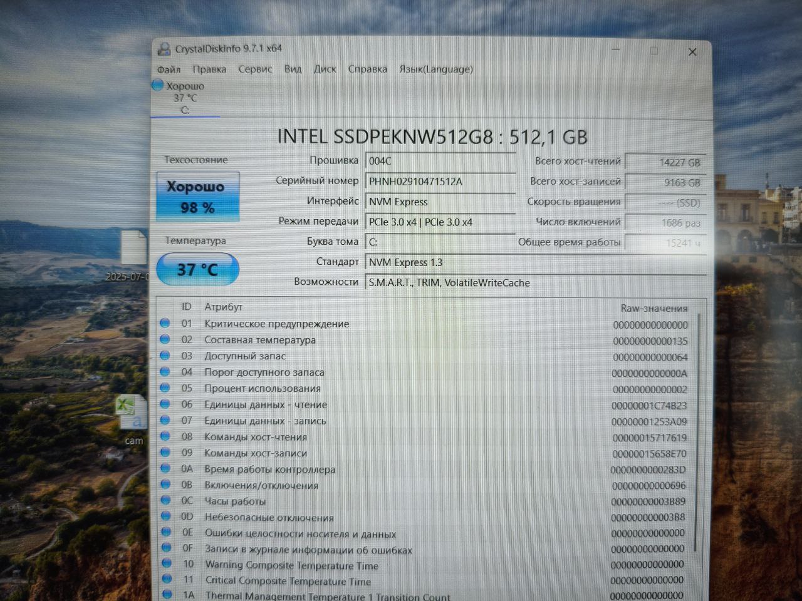Select raw value 00000001253A09
This screenshot has height=601, width=802.
tap(649, 422)
